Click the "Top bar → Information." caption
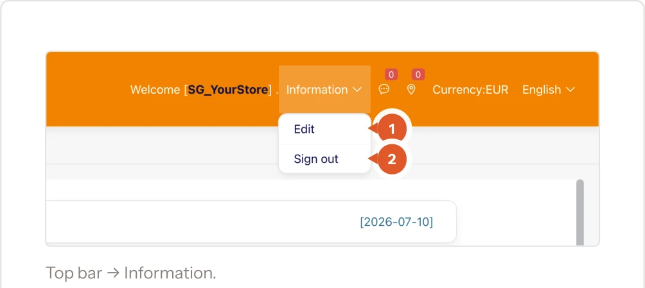 (x=131, y=273)
